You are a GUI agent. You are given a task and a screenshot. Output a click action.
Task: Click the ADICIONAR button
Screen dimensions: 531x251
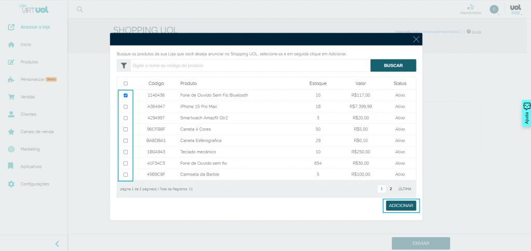(401, 205)
